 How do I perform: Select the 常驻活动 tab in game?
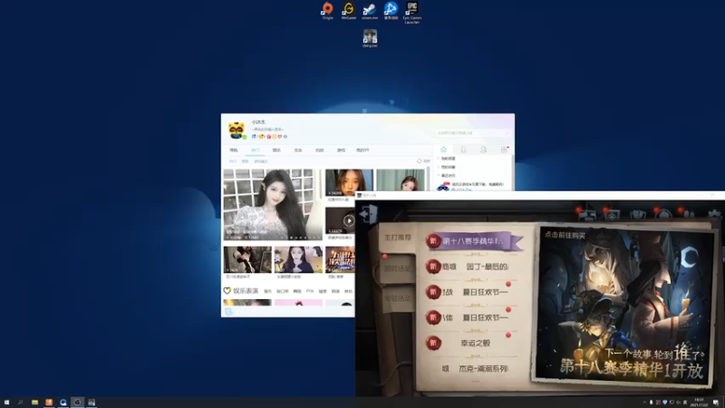[398, 299]
